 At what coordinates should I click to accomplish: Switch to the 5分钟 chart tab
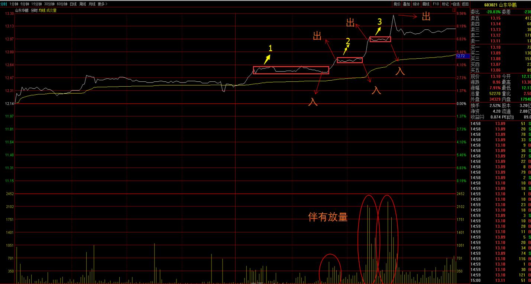coord(25,3)
